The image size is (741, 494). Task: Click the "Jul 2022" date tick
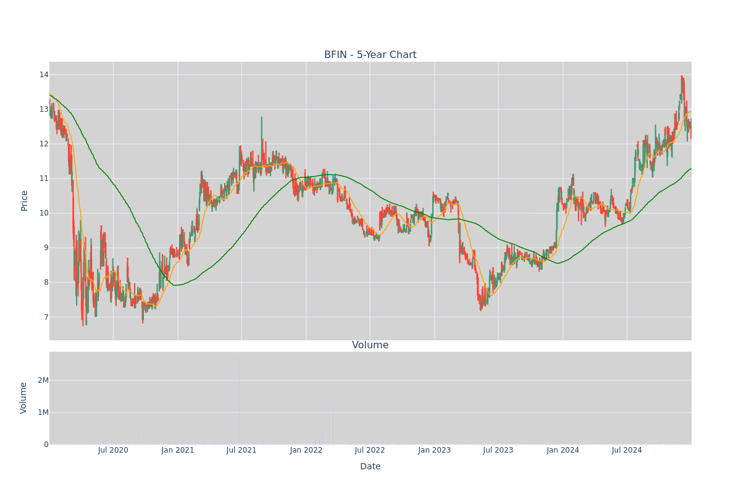pyautogui.click(x=370, y=450)
